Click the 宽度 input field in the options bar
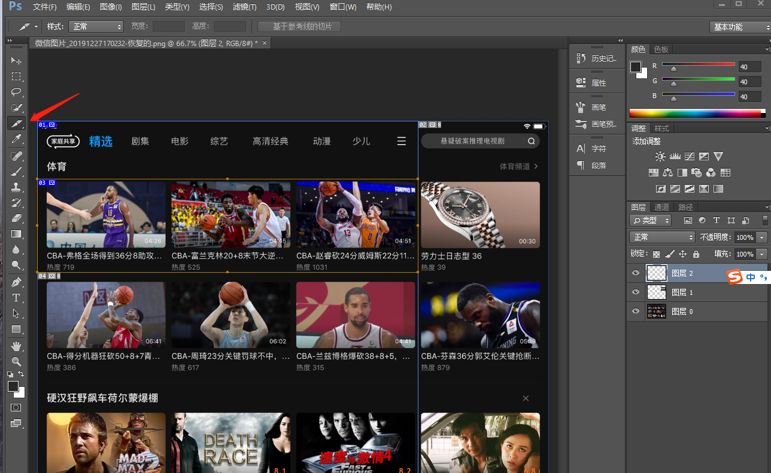 tap(168, 26)
